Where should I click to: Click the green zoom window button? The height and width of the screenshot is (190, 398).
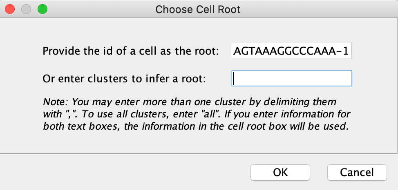pos(42,9)
